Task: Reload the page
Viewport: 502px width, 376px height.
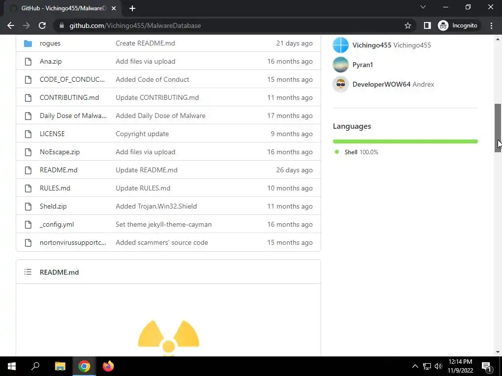Action: coord(42,25)
